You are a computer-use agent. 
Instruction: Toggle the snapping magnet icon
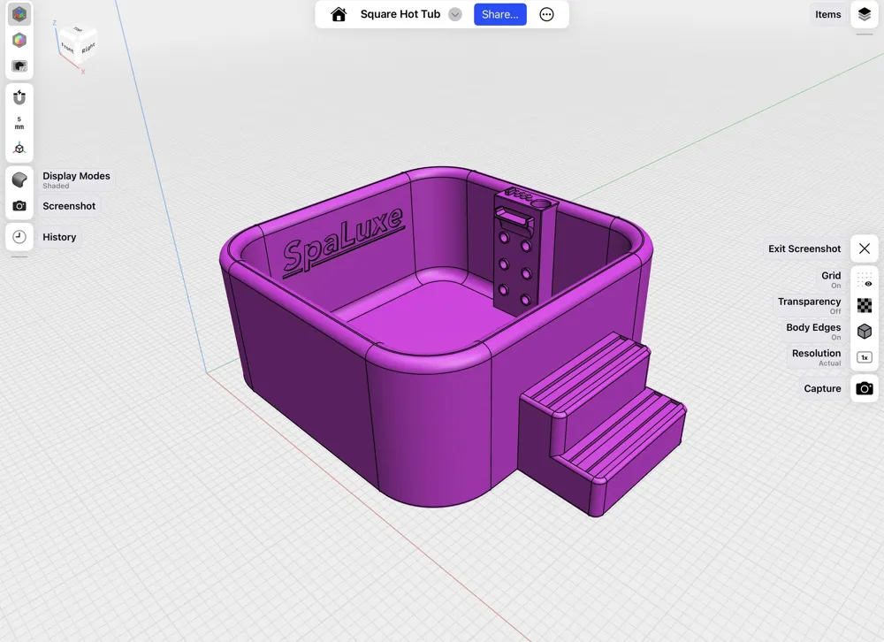[x=19, y=97]
